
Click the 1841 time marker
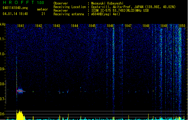click(21, 26)
